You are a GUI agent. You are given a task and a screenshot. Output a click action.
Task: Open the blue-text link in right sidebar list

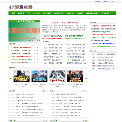click(103, 43)
